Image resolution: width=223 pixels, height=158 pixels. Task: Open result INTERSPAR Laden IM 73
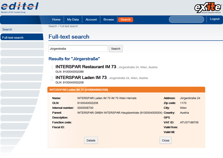81,77
